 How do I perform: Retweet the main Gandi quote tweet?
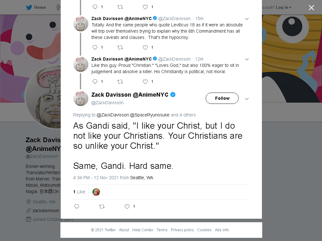pyautogui.click(x=102, y=206)
